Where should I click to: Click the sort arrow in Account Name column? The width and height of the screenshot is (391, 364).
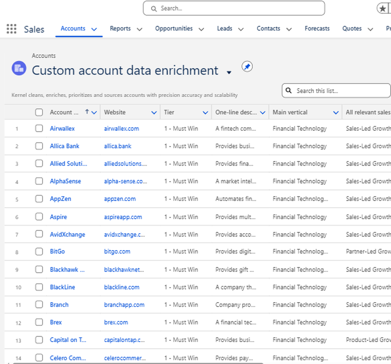point(87,112)
